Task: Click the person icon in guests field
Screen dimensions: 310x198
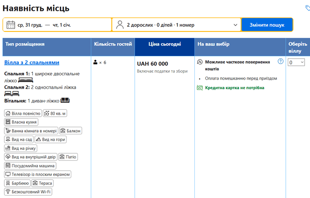Action: 120,25
